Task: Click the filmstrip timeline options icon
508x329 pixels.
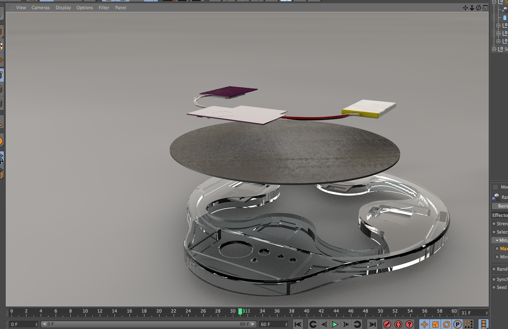Action: pos(483,324)
